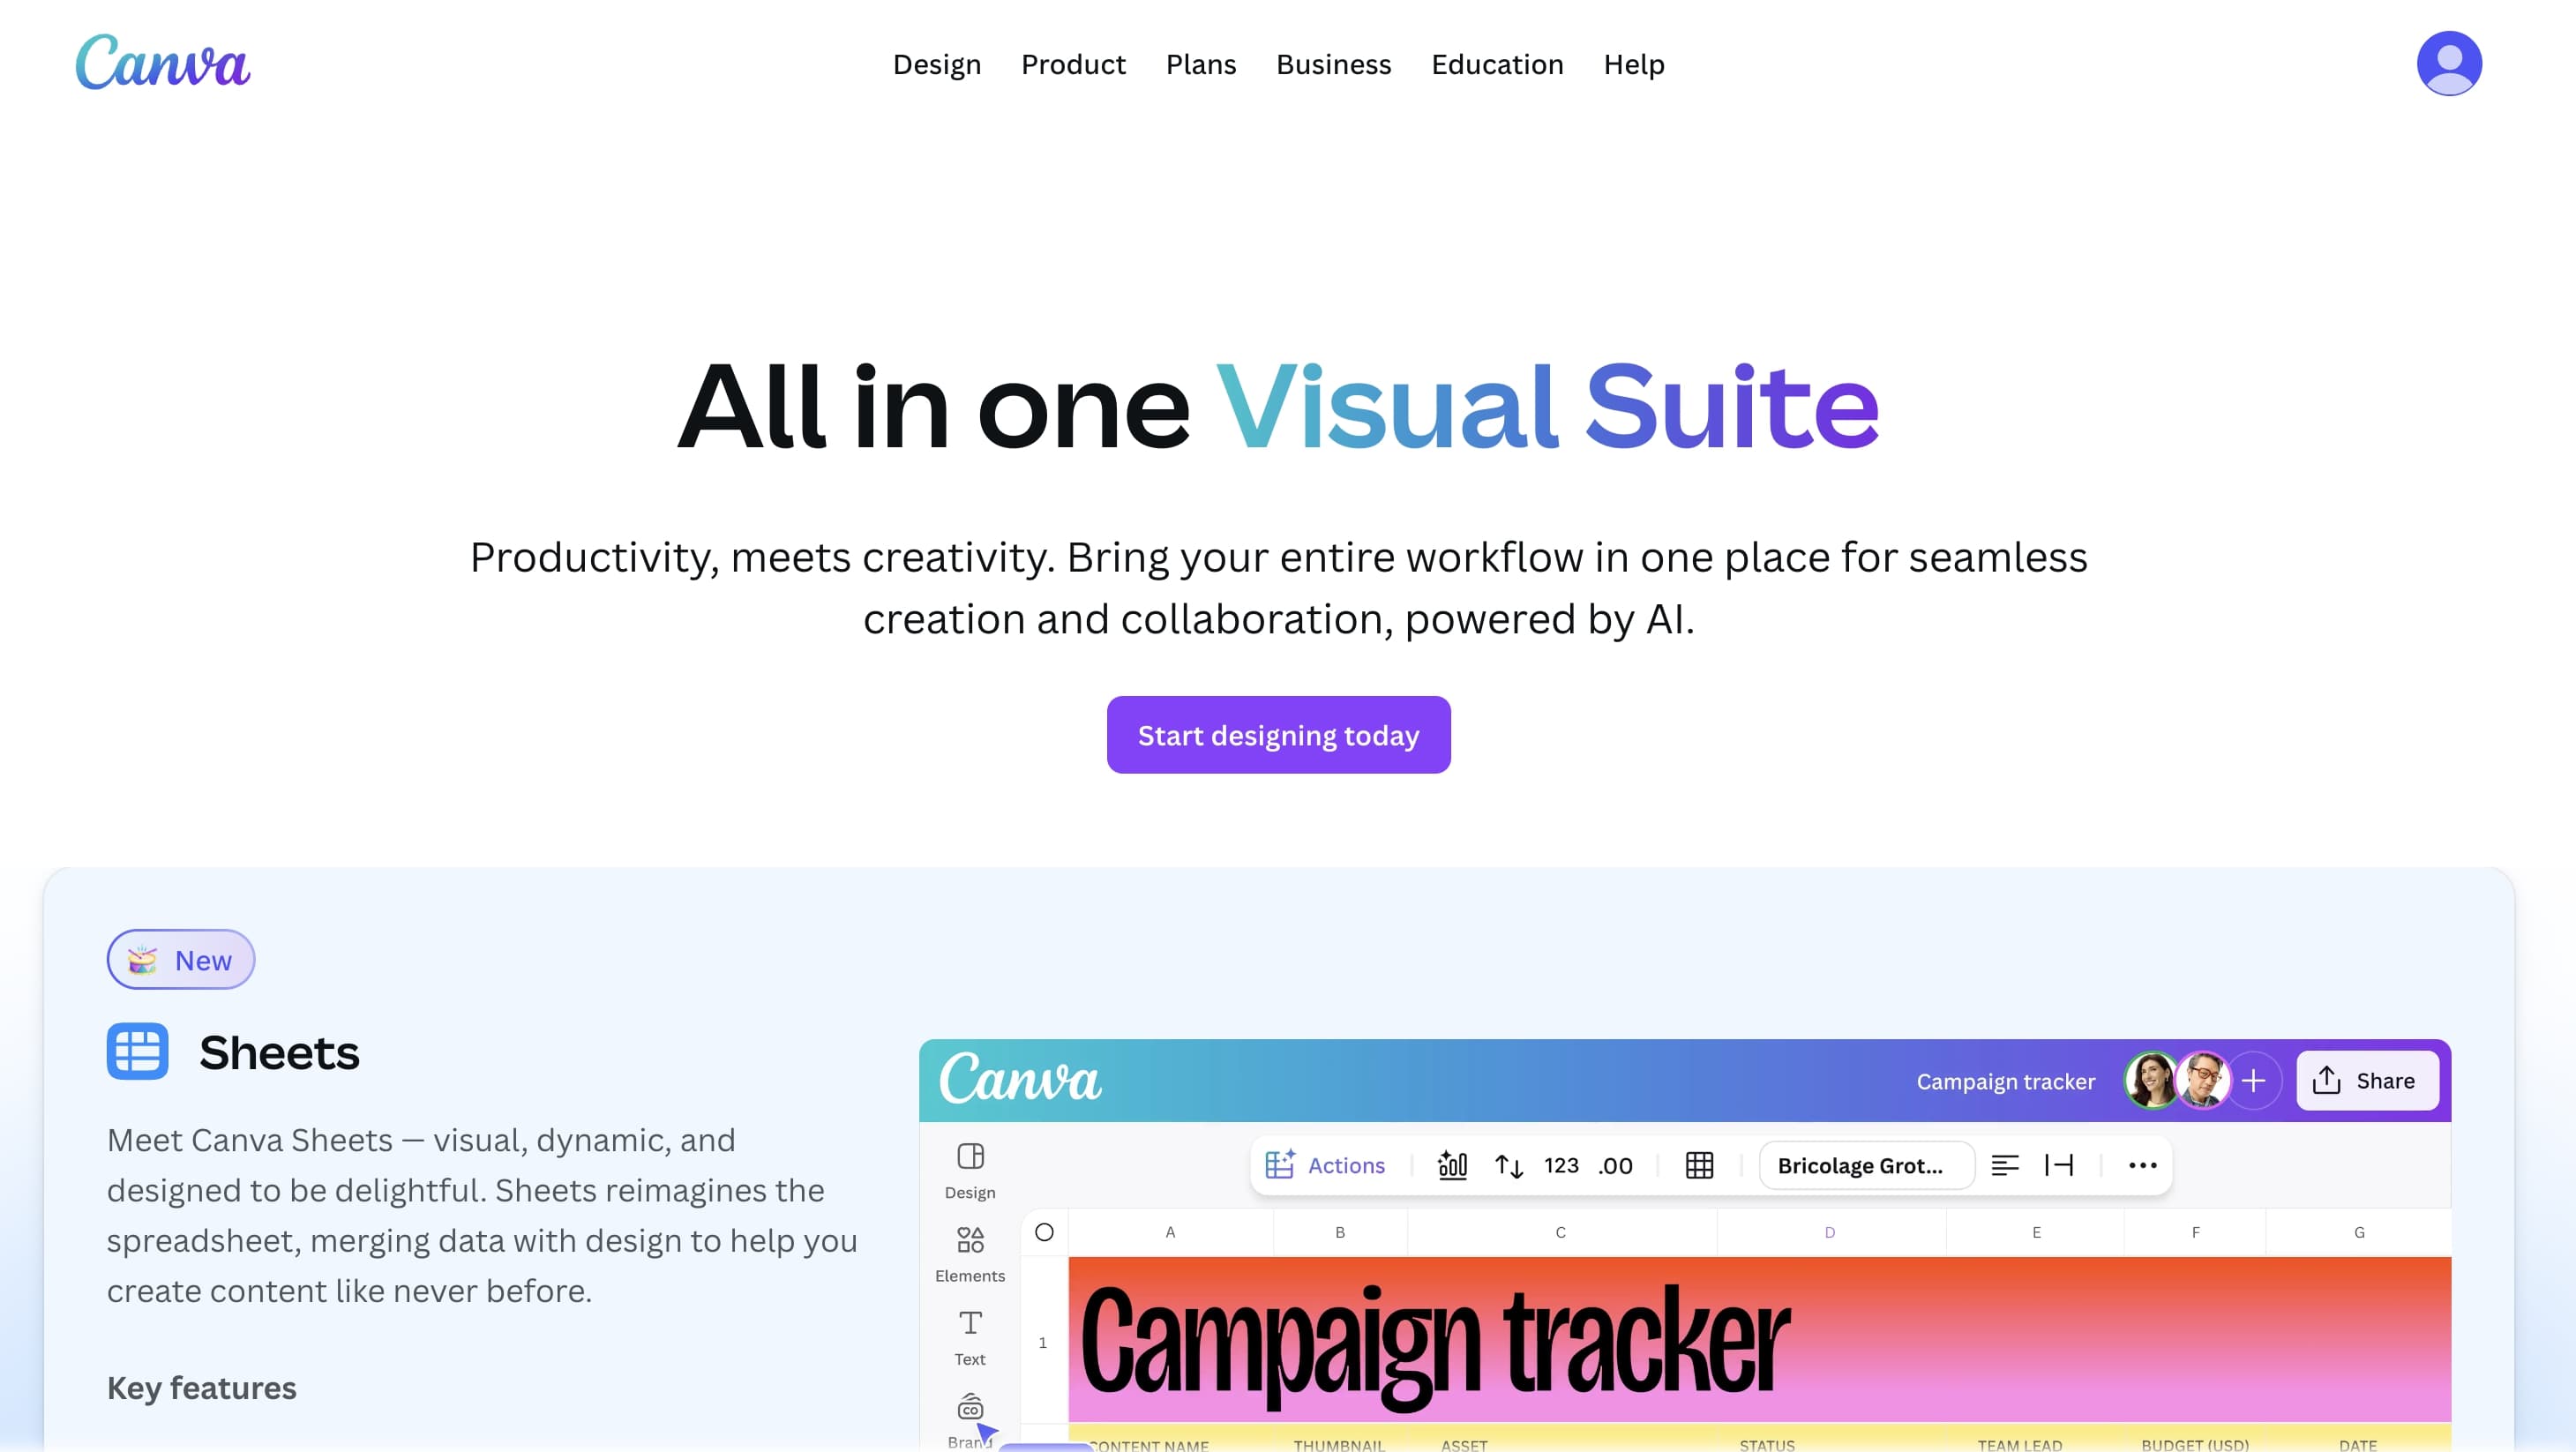Viewport: 2576px width, 1452px height.
Task: Click the magic chart icon in toolbar
Action: (x=1452, y=1165)
